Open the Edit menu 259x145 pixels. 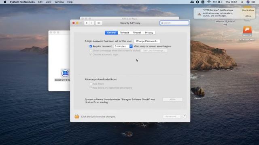[40, 2]
